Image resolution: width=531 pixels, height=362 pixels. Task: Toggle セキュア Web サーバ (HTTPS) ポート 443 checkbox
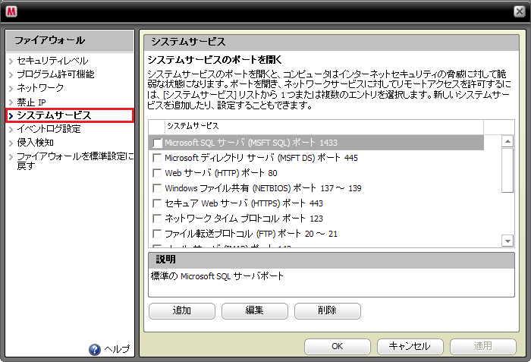coord(158,203)
